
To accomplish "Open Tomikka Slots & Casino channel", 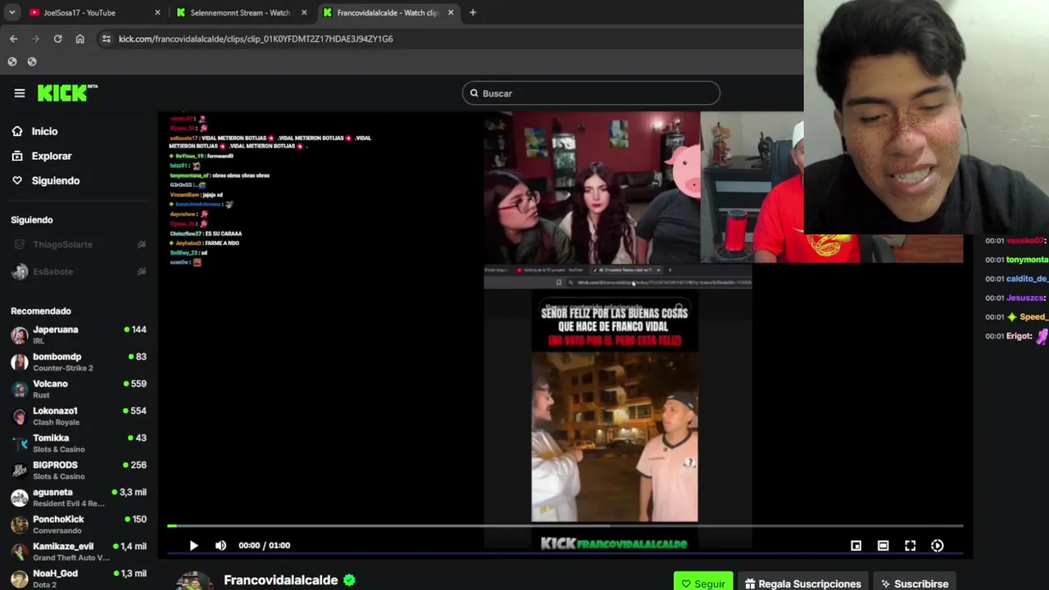I will tap(79, 442).
